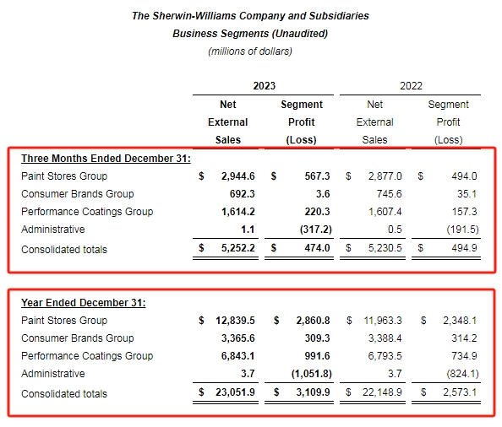Select the annual 'Performance Coatings Group' row label
502x427 pixels.
click(87, 356)
